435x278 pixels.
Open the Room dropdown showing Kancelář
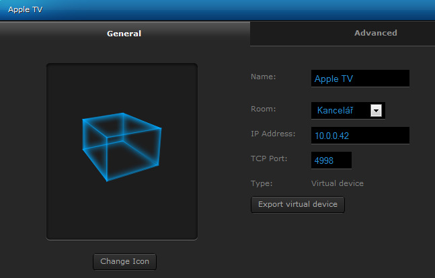[x=348, y=111]
